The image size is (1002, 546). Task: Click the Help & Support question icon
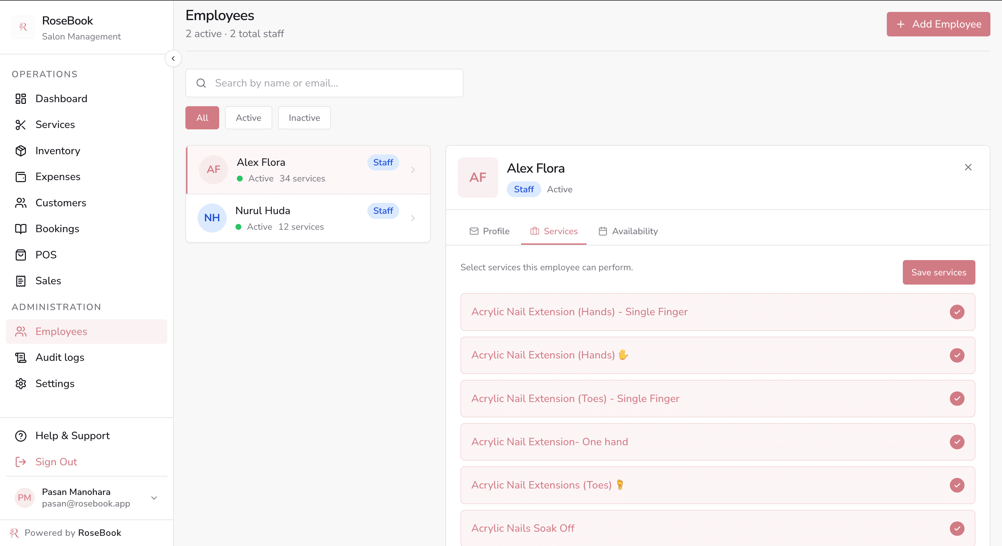(20, 436)
